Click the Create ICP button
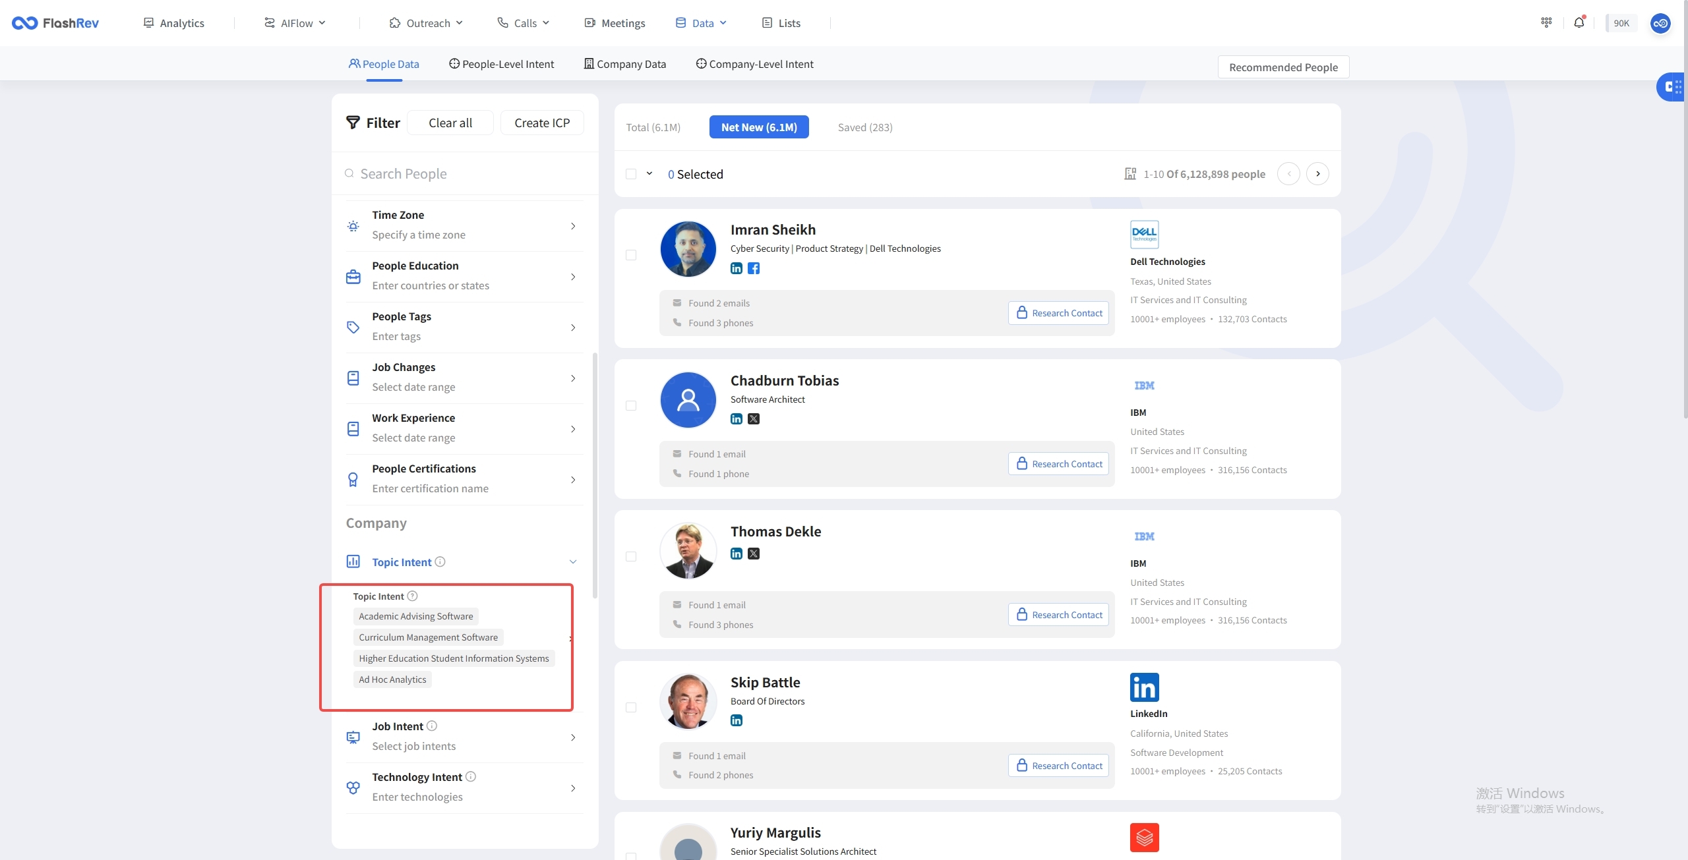Screen dimensions: 1688x860 542,123
